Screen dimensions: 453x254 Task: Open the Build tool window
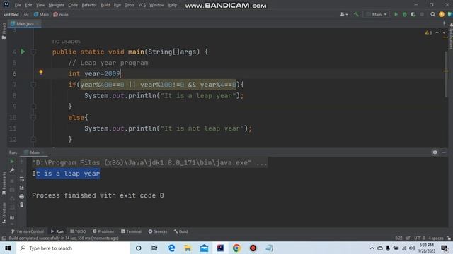coord(181,231)
